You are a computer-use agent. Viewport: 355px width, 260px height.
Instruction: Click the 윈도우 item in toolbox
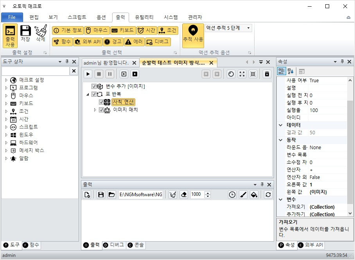tap(26, 135)
